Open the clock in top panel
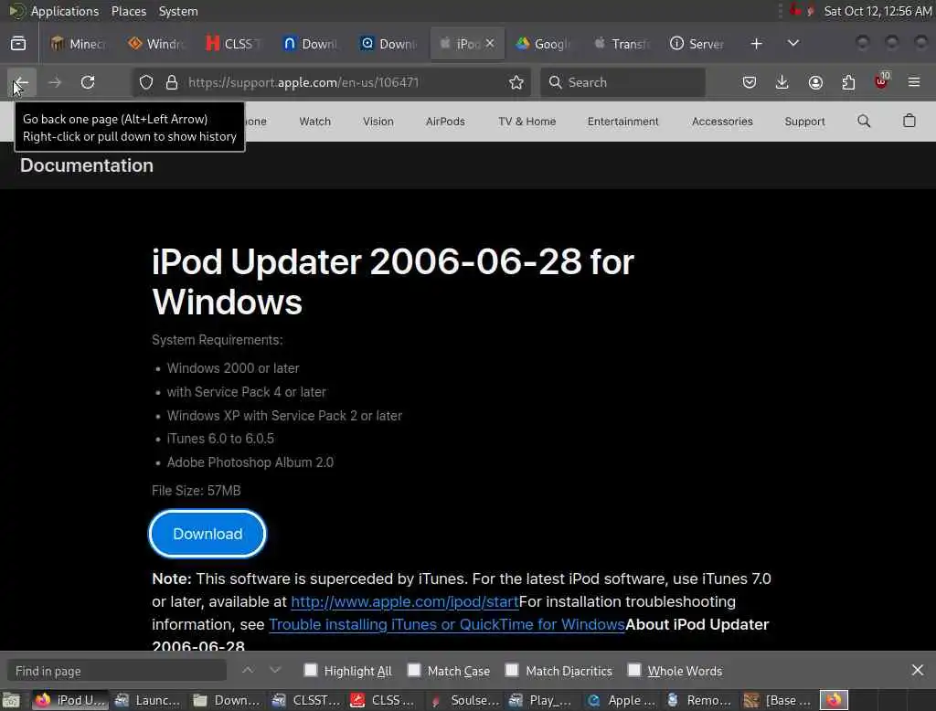The height and width of the screenshot is (711, 936). point(877,11)
